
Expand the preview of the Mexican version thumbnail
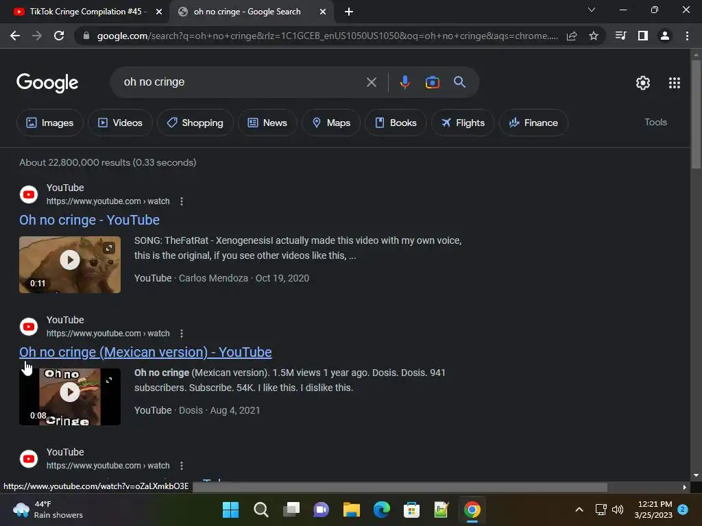click(109, 380)
